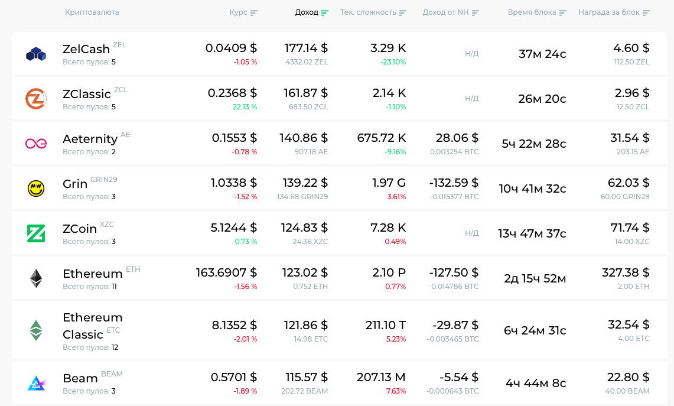Click Grin difficulty 1.97 G
This screenshot has height=406, width=674.
coord(389,183)
